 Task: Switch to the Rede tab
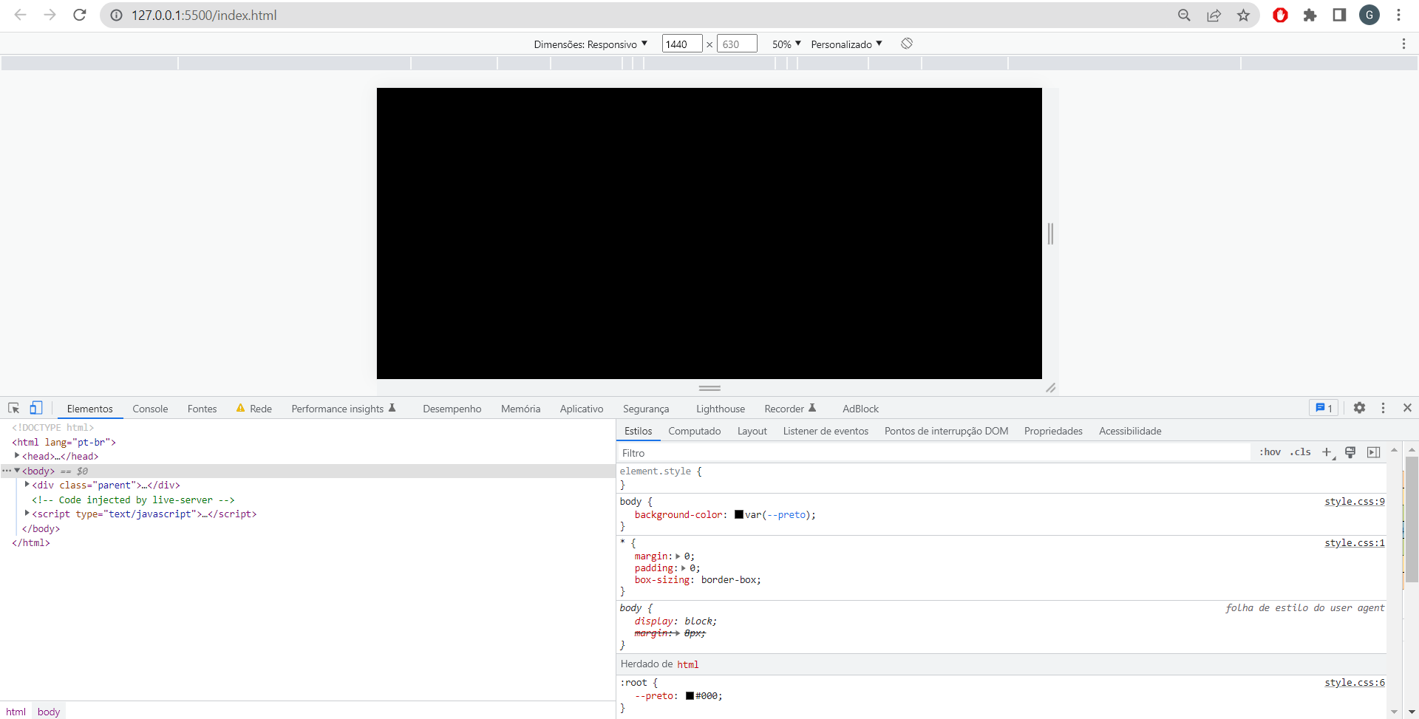point(253,409)
